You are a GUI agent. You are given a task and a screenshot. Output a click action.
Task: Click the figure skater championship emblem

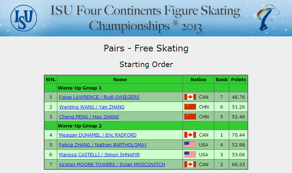pyautogui.click(x=268, y=17)
